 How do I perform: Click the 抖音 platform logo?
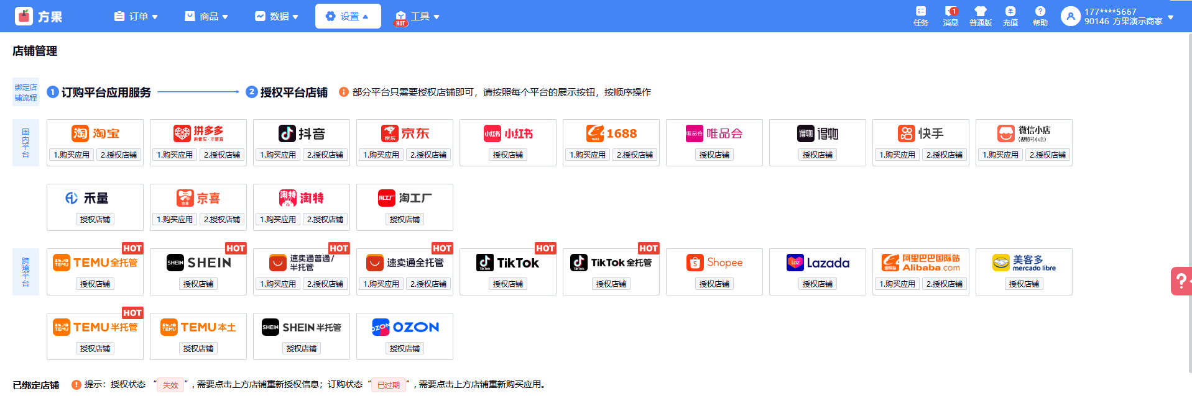tap(302, 133)
